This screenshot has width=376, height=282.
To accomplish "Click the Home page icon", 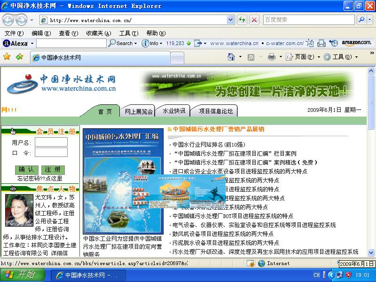I will [231, 57].
